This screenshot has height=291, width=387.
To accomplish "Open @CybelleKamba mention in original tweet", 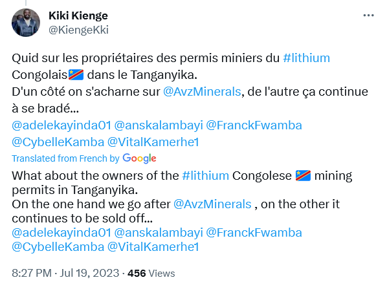I will click(58, 142).
